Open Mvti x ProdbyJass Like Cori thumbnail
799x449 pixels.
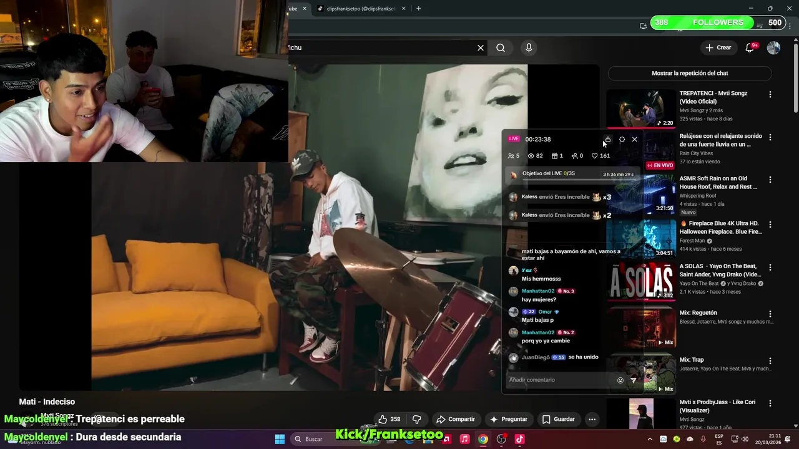641,413
